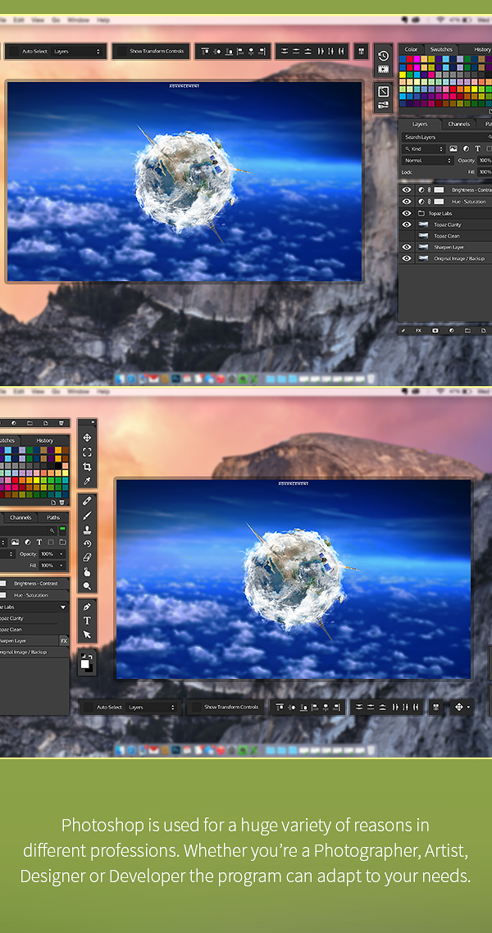Select the Eyedropper tool in lower toolbar
The width and height of the screenshot is (492, 933).
pyautogui.click(x=87, y=480)
